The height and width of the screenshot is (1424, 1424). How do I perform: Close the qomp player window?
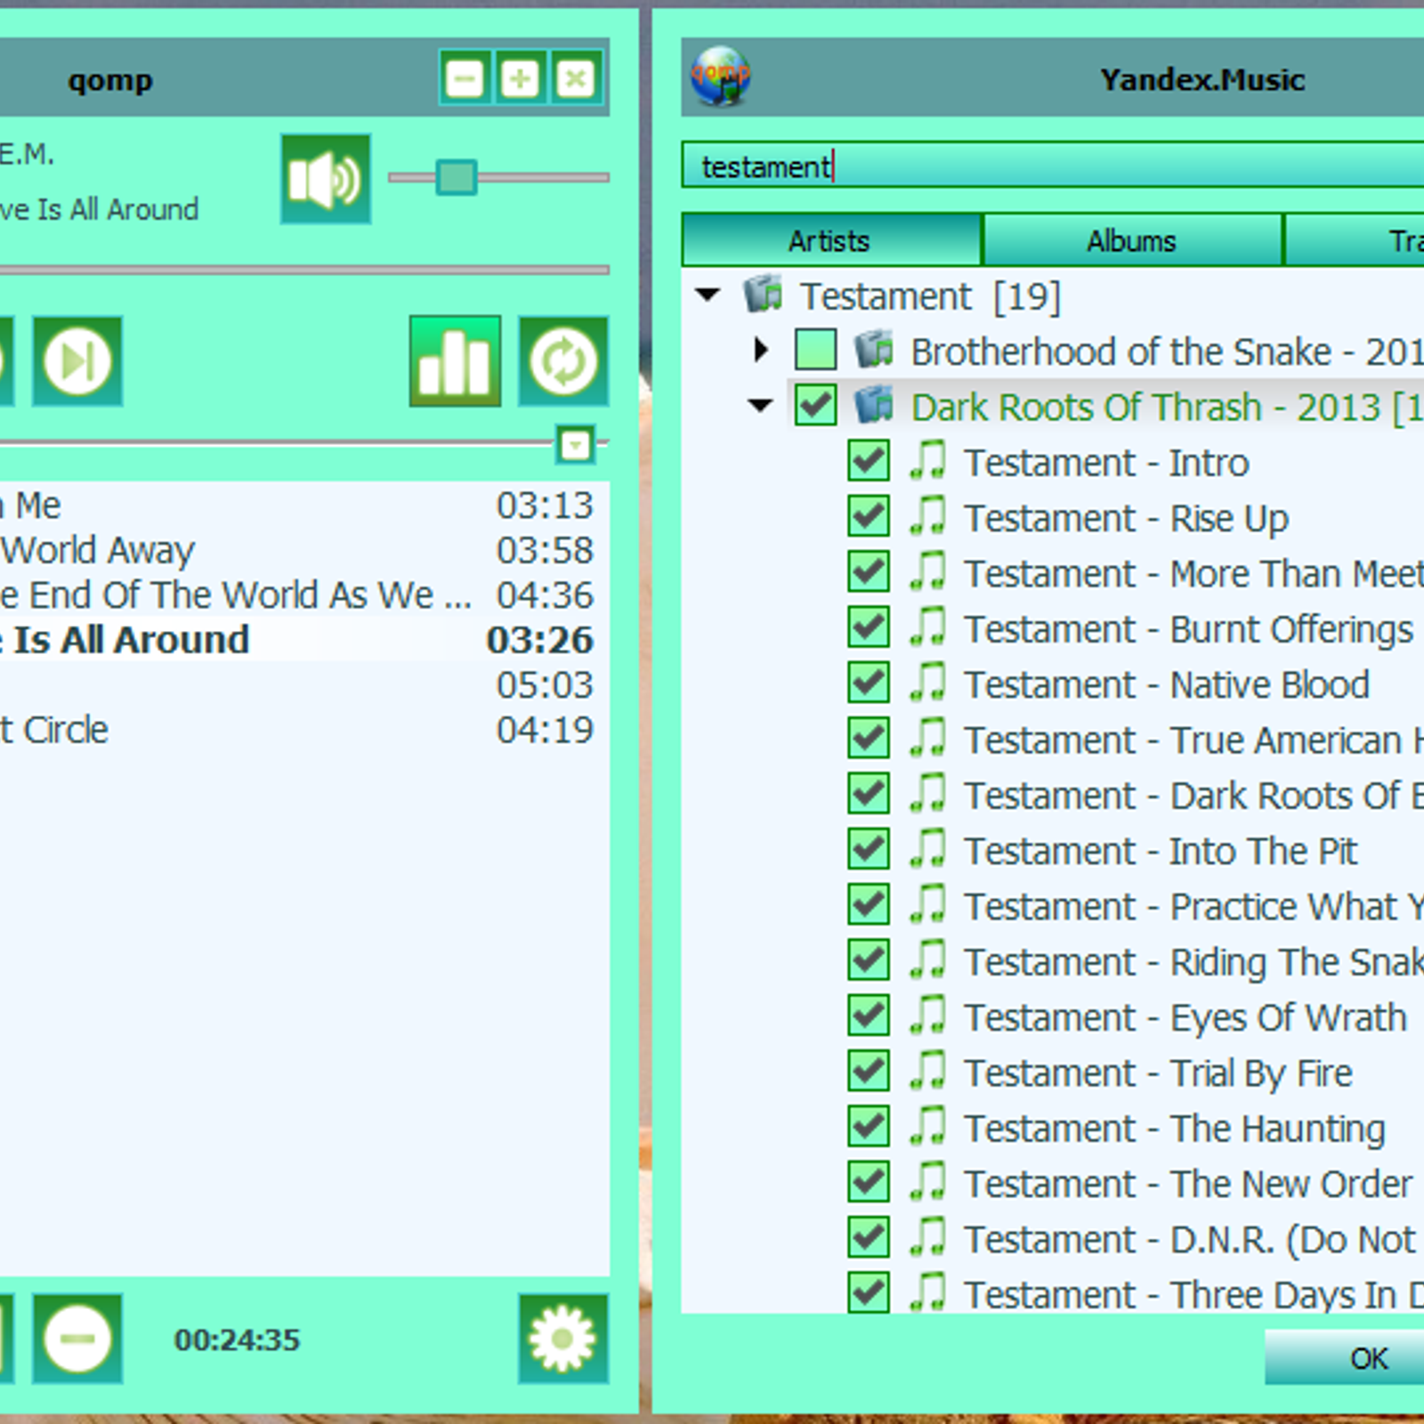pos(576,79)
